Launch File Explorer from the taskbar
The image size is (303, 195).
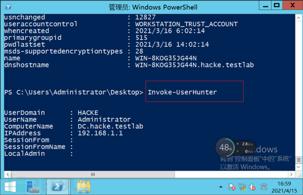83,187
